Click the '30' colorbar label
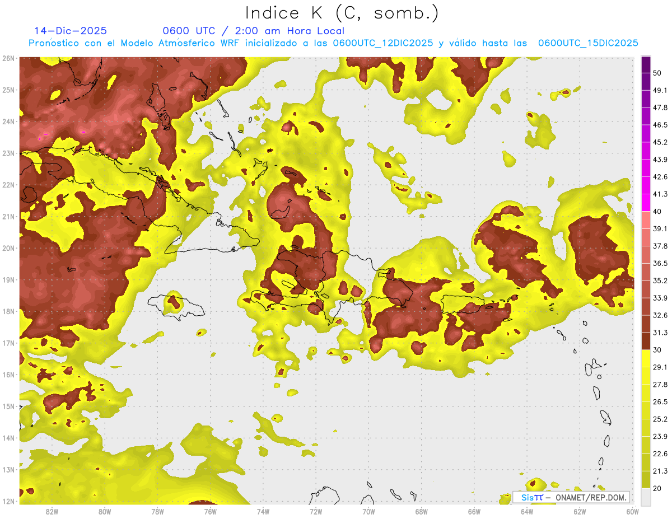The width and height of the screenshot is (672, 519). click(658, 350)
